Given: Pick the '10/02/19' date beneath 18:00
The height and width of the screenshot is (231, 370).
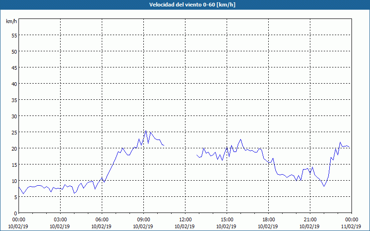Looking at the screenshot, I should coord(268,226).
